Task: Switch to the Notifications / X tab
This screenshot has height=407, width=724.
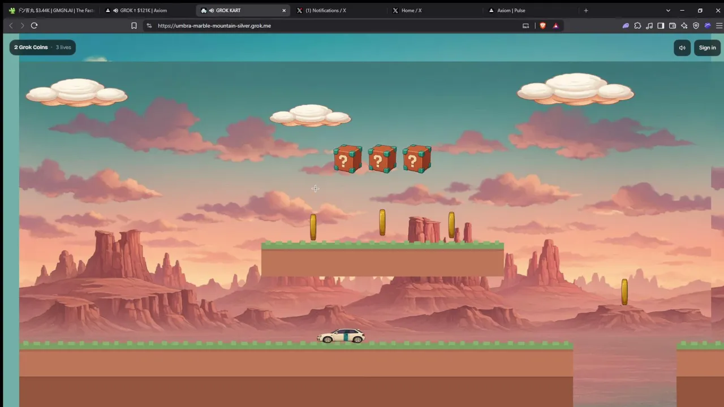Action: (x=339, y=10)
